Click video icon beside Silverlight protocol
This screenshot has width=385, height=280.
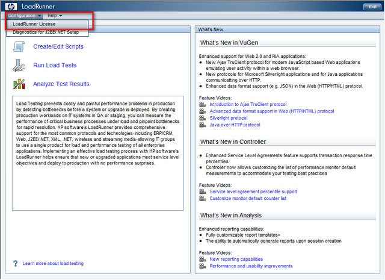(202, 118)
